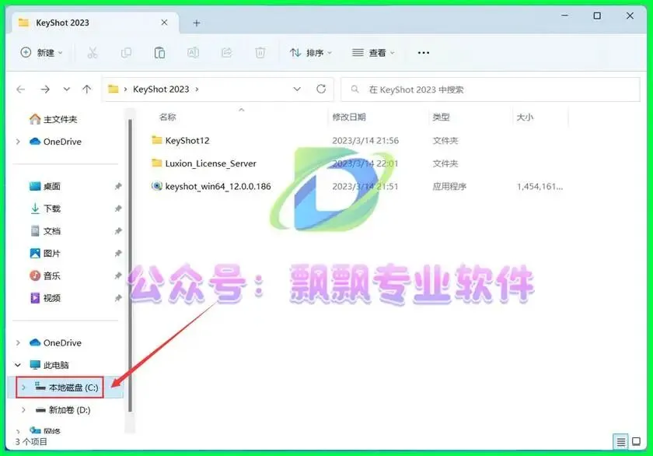The image size is (653, 456).
Task: Click the Refresh icon
Action: (x=321, y=89)
